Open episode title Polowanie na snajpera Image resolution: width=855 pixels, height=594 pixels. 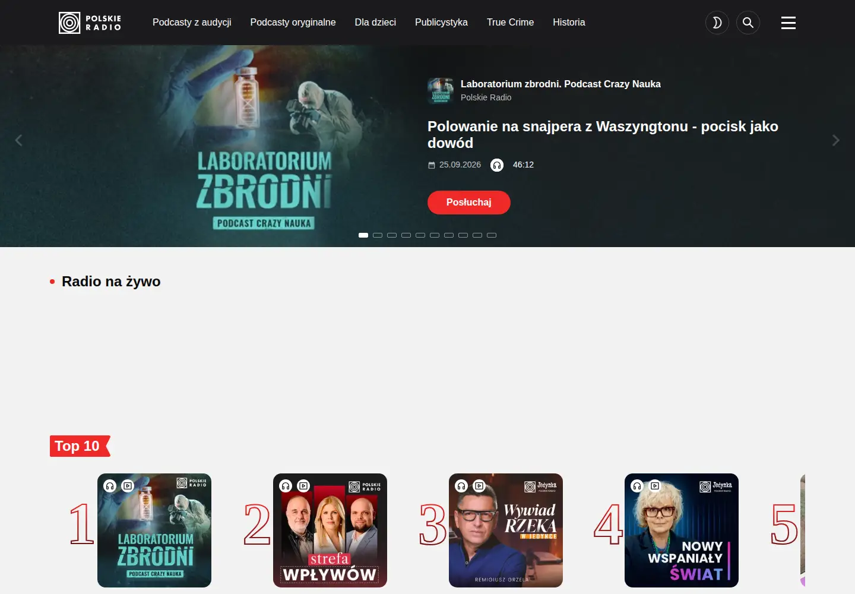click(603, 135)
